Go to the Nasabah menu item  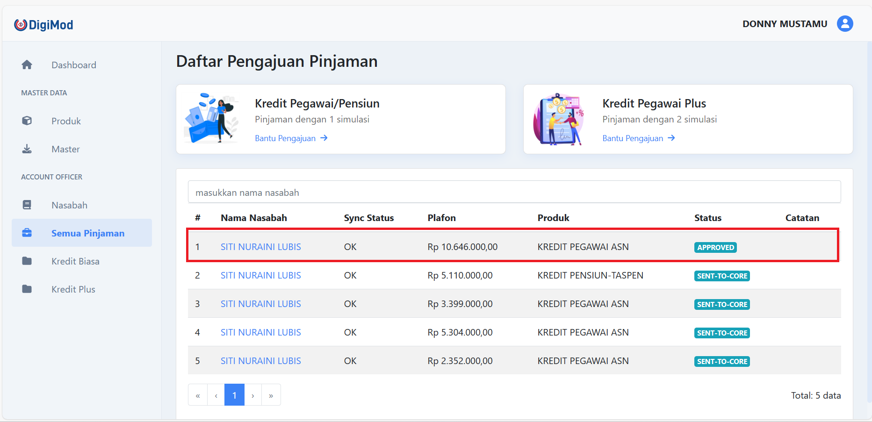click(69, 205)
